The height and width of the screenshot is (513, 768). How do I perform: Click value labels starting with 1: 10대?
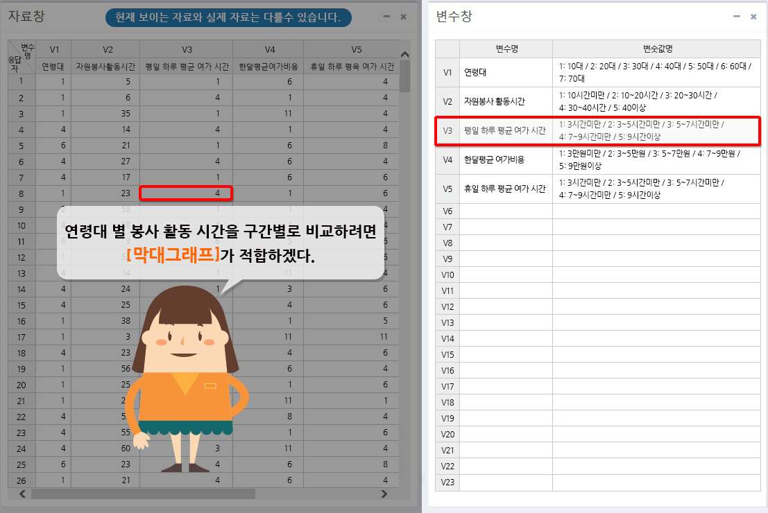click(657, 73)
